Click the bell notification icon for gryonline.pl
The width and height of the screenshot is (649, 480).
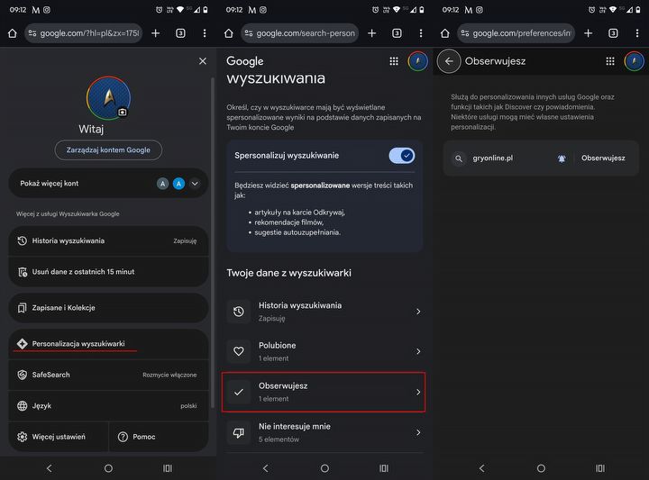coord(562,158)
